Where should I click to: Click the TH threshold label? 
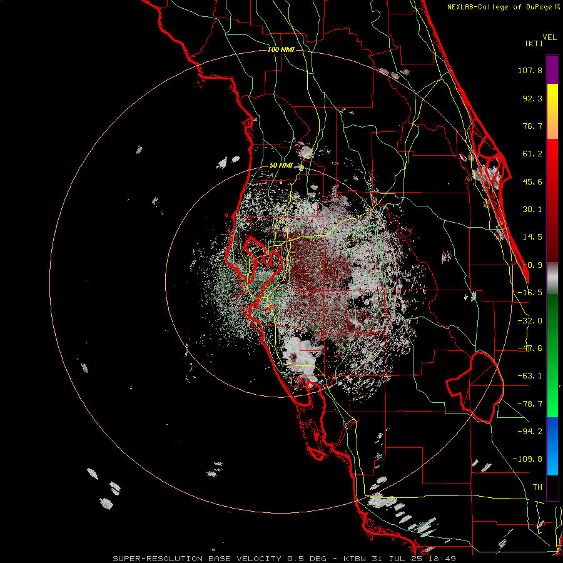coord(537,487)
